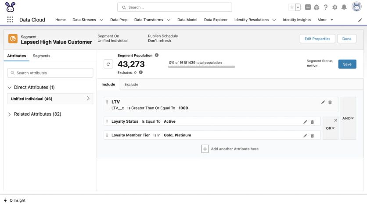Click the Data Cloud app name
367x206 pixels.
click(x=32, y=20)
